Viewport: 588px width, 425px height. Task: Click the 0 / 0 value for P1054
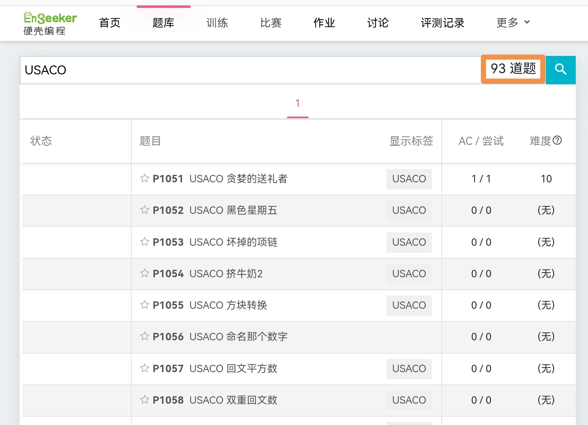pyautogui.click(x=481, y=274)
